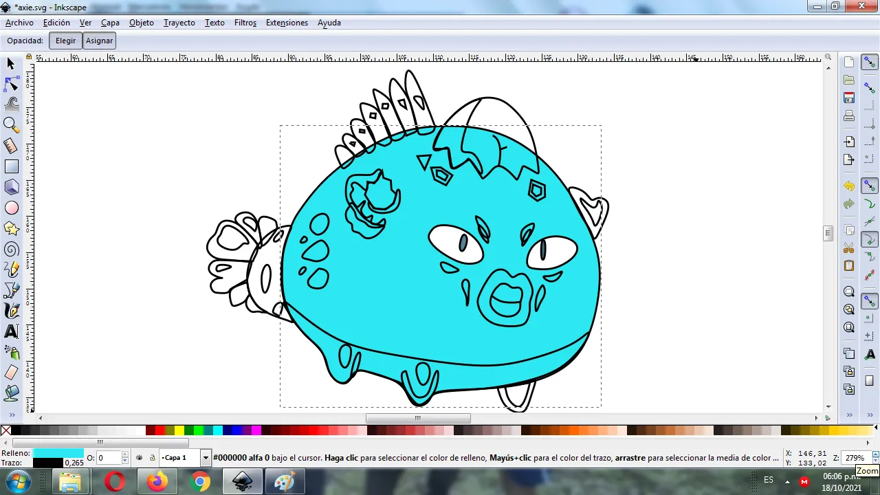Toggle the Enable snapping button
Image resolution: width=880 pixels, height=495 pixels.
[x=870, y=62]
